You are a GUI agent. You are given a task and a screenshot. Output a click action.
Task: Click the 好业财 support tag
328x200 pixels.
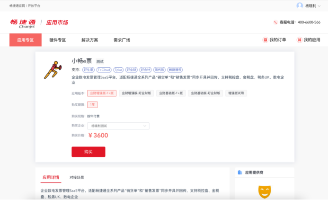coord(132,70)
